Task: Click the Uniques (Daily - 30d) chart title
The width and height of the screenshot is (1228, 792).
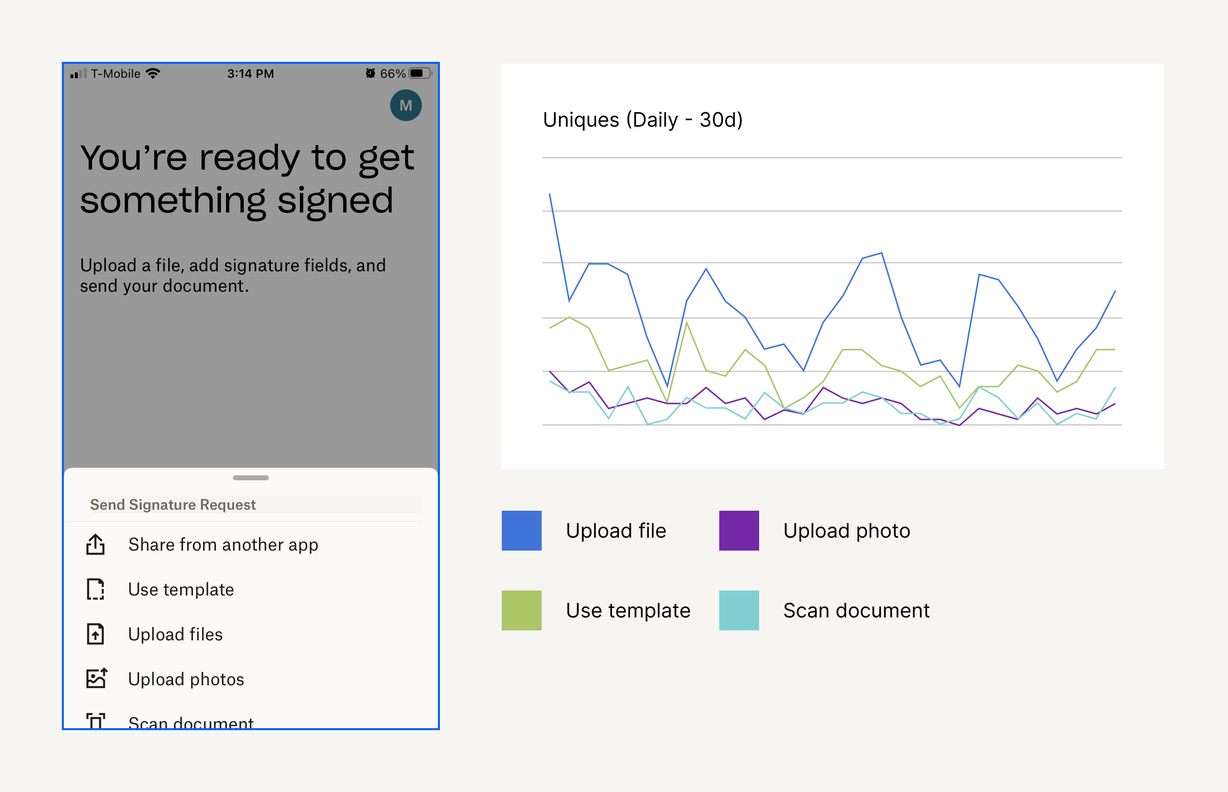Action: [x=643, y=120]
